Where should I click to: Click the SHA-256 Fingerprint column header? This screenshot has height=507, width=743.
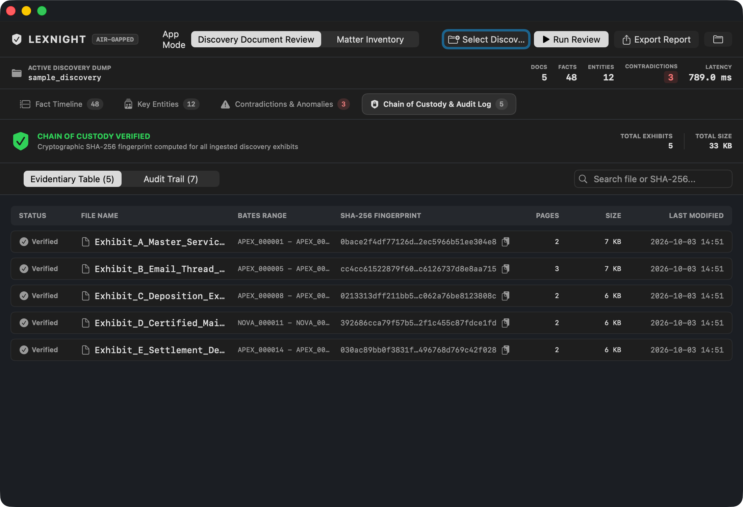[381, 216]
